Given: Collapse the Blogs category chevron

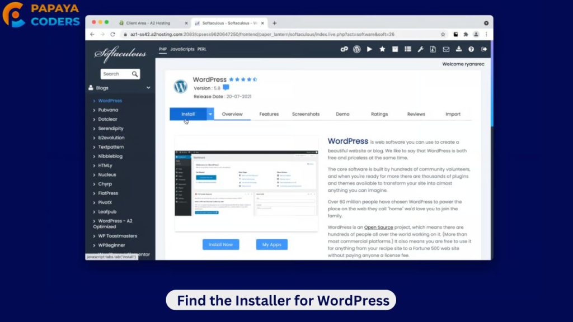Looking at the screenshot, I should tap(148, 88).
